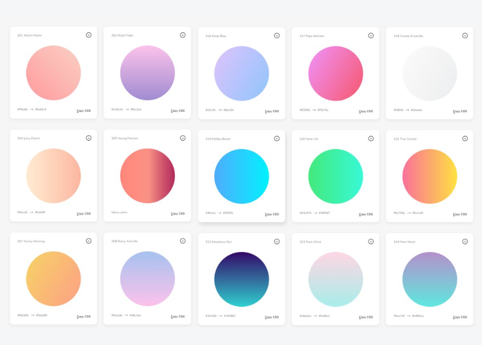Select the Rare Wind pale gradient circle
Viewport: 482px width, 345px height.
point(335,279)
